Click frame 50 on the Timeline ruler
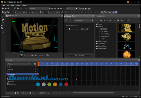This screenshot has width=141, height=98. [x=87, y=64]
